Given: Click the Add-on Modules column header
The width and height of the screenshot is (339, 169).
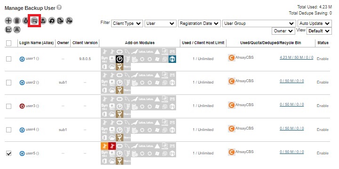Looking at the screenshot, I should tap(140, 43).
